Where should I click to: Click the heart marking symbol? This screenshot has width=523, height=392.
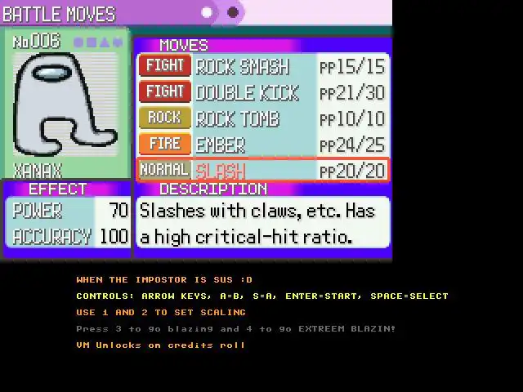[118, 42]
